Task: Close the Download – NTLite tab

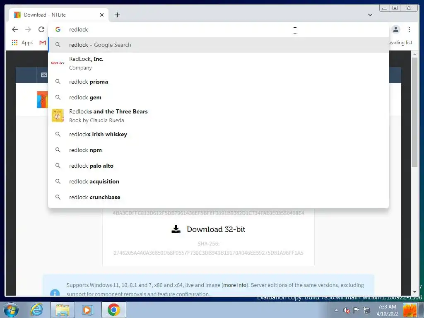Action: [x=102, y=15]
